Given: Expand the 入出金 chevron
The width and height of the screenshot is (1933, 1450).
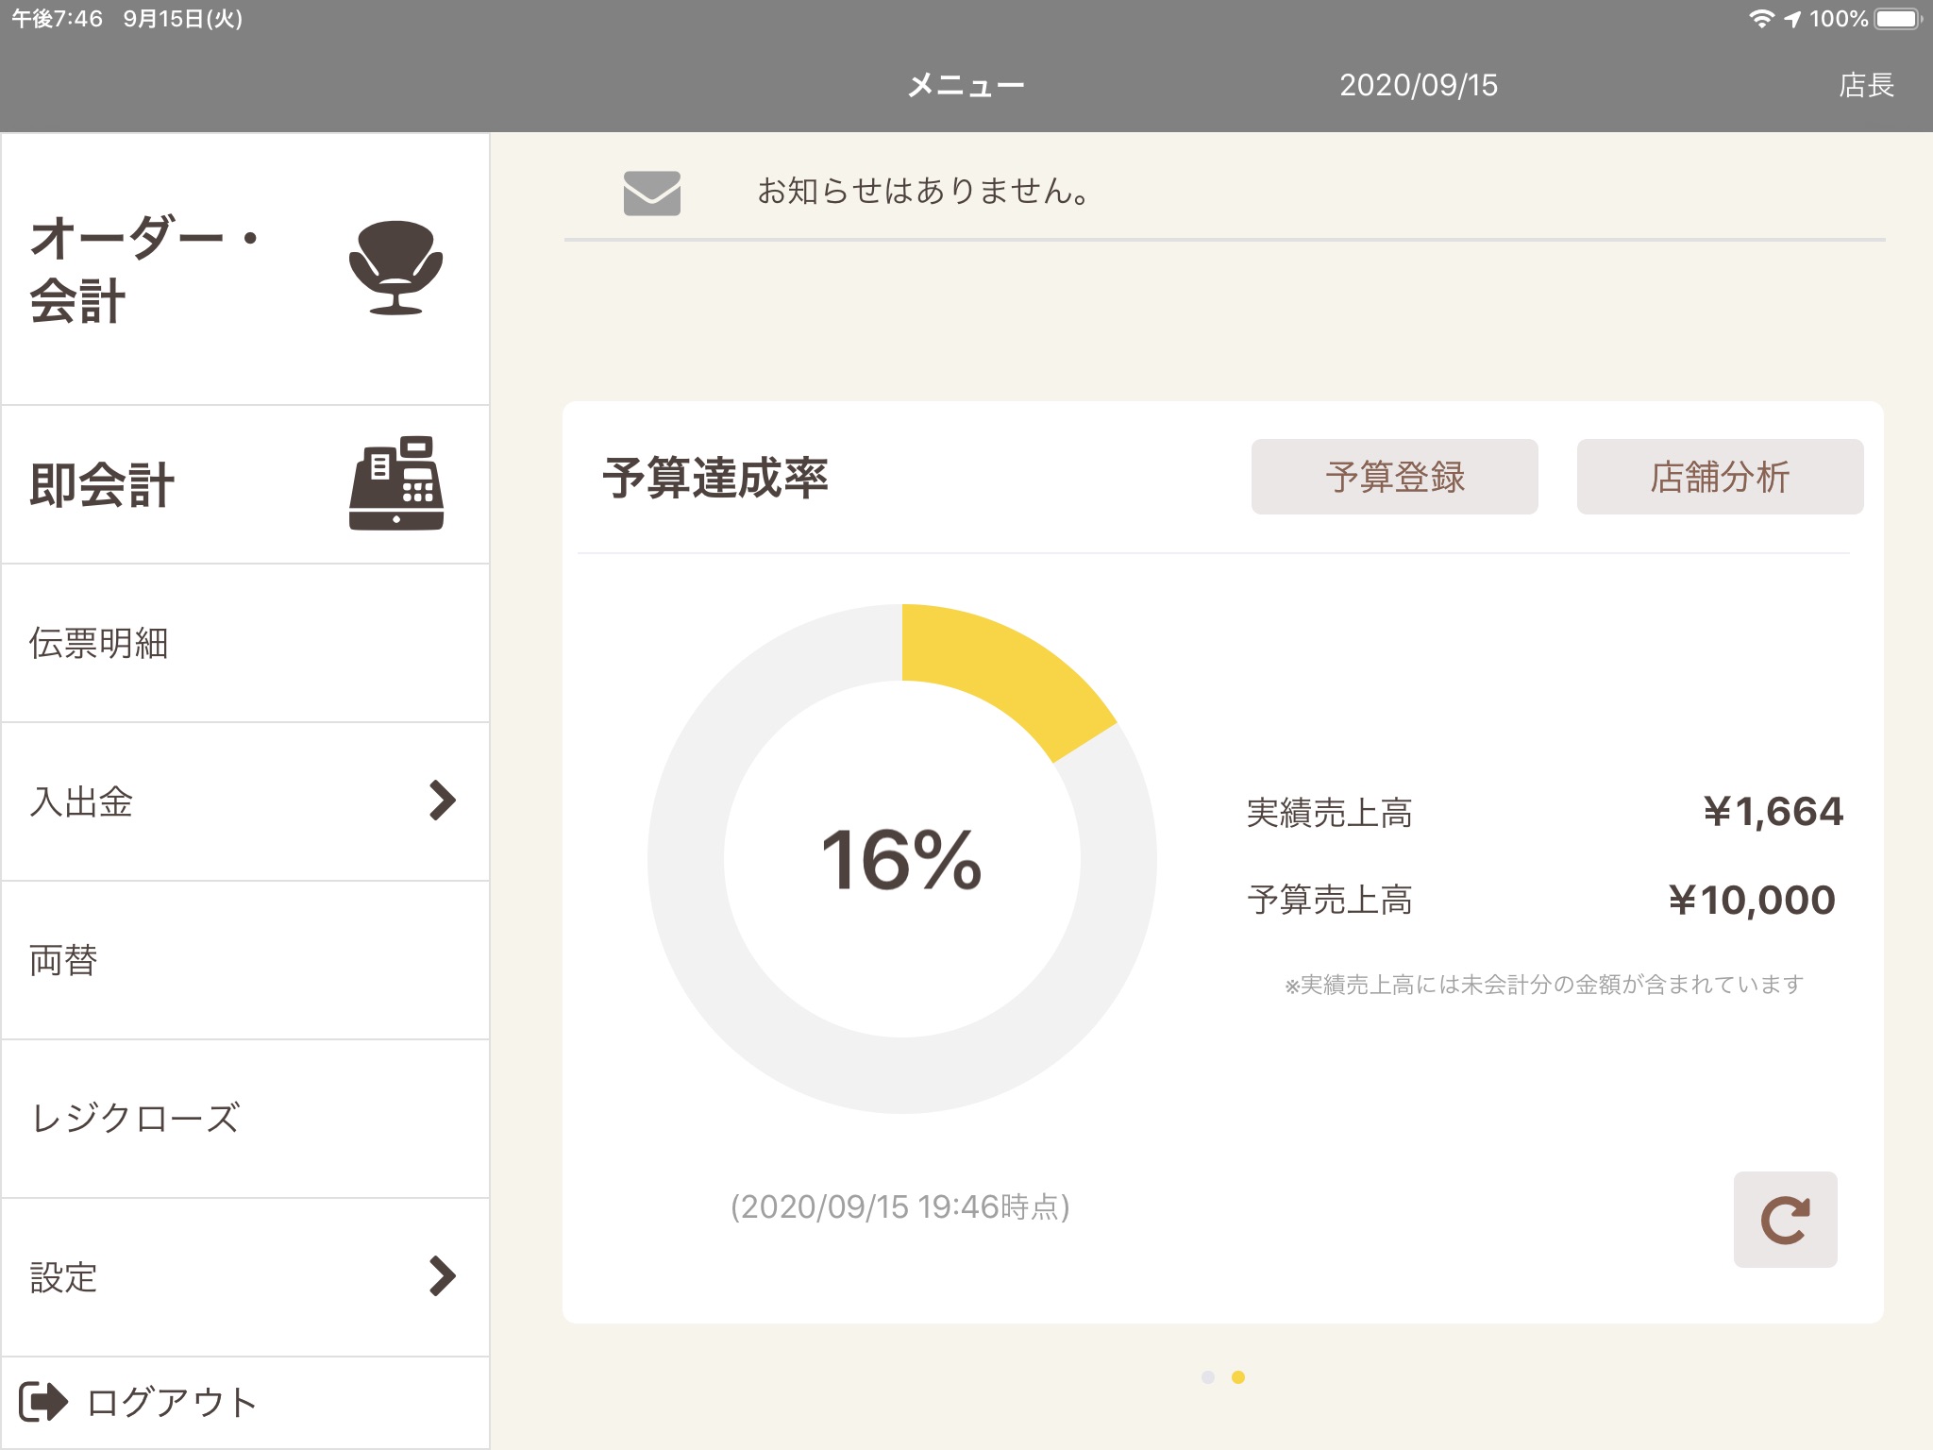Looking at the screenshot, I should (x=442, y=801).
